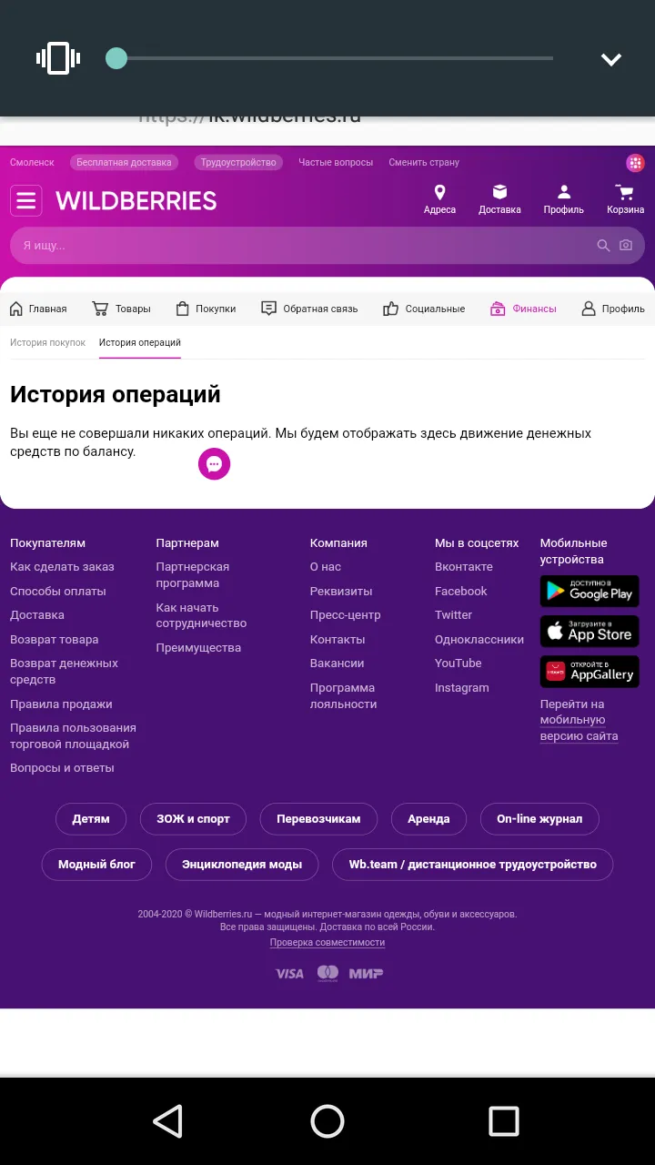This screenshot has width=655, height=1165.
Task: Click the search magnifier icon
Action: (x=603, y=246)
